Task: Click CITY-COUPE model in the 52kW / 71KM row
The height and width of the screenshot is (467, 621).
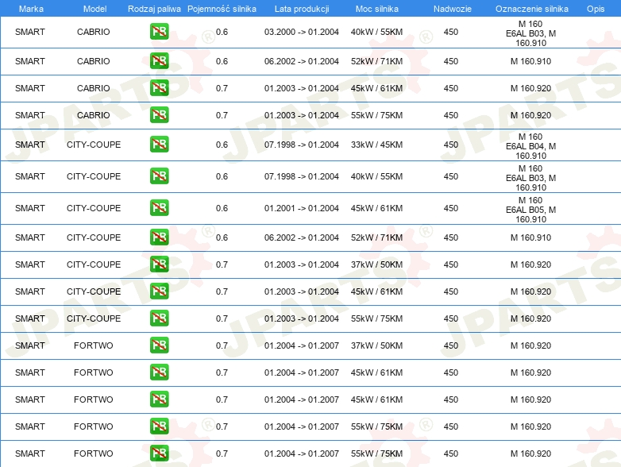Action: click(x=94, y=237)
